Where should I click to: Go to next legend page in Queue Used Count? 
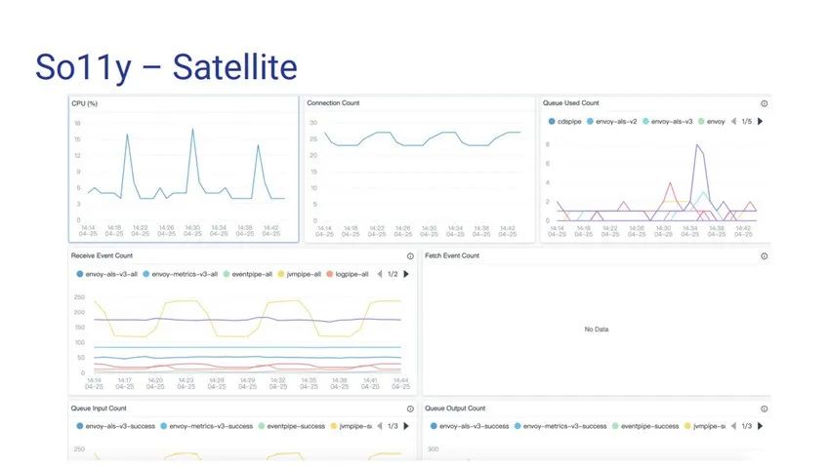click(x=761, y=122)
